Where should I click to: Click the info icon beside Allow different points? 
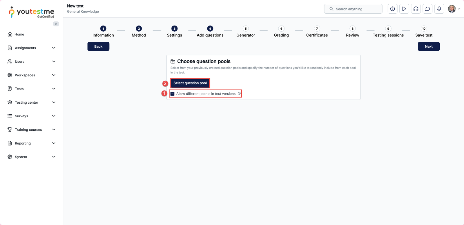coord(239,93)
